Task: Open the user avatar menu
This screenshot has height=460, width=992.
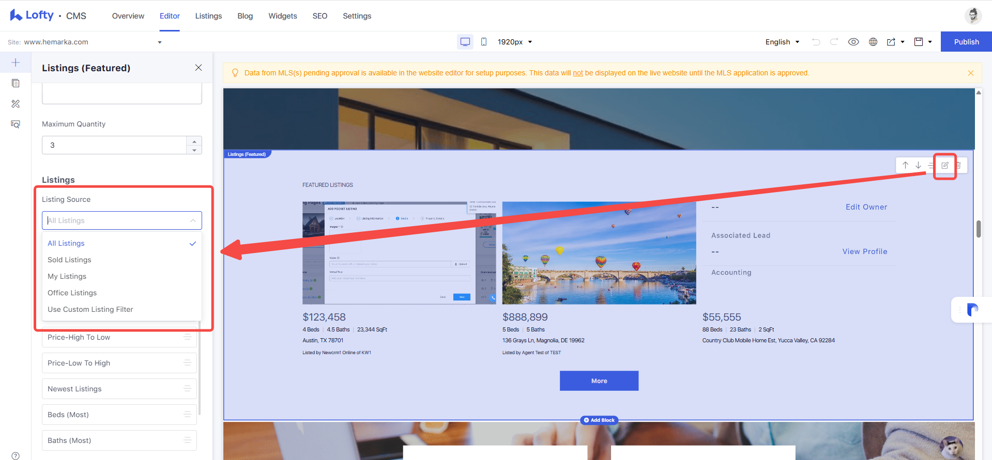Action: (973, 15)
